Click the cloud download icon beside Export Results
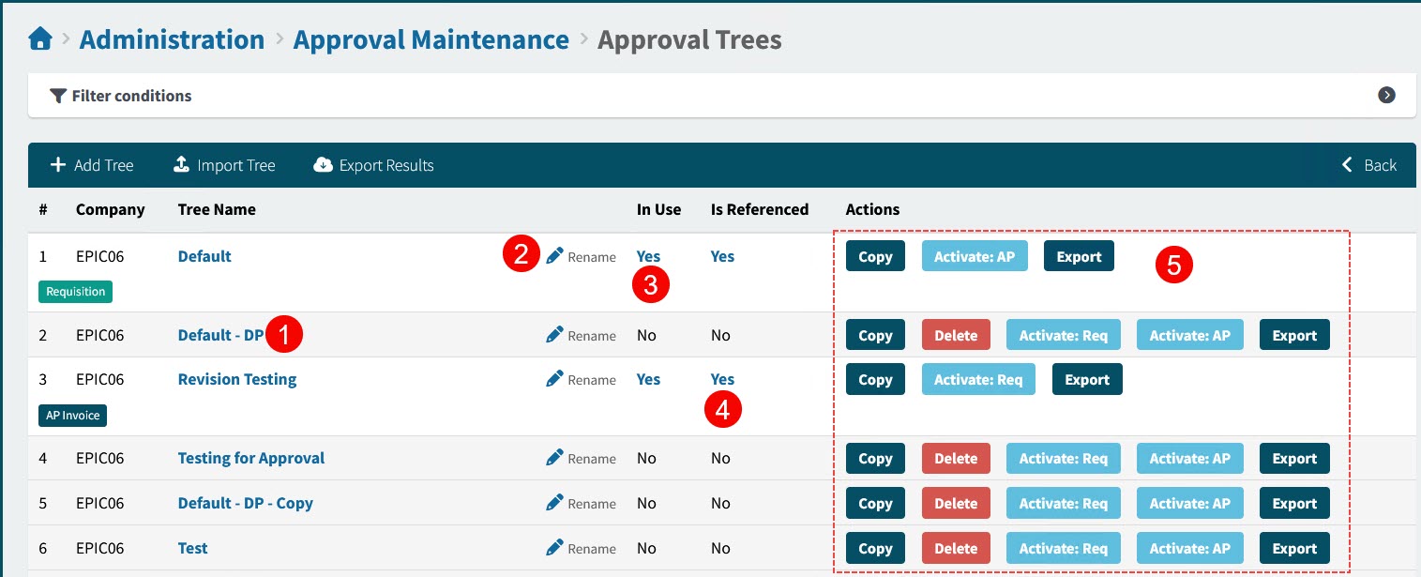The width and height of the screenshot is (1421, 577). pos(323,165)
